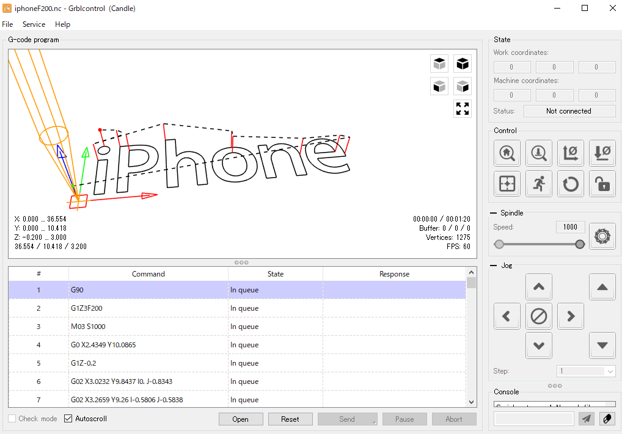622x434 pixels.
Task: Jog Y forward with the up chevron
Action: pyautogui.click(x=539, y=286)
